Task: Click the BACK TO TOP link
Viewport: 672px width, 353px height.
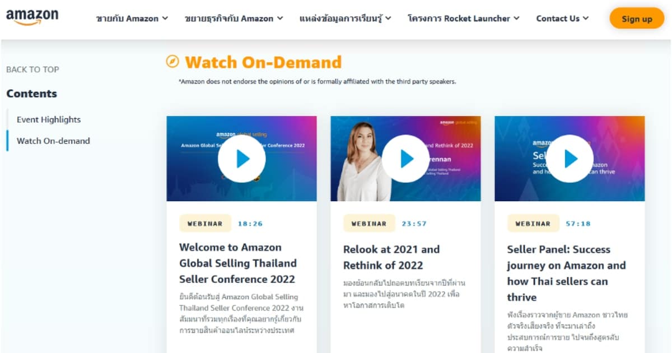Action: coord(32,69)
